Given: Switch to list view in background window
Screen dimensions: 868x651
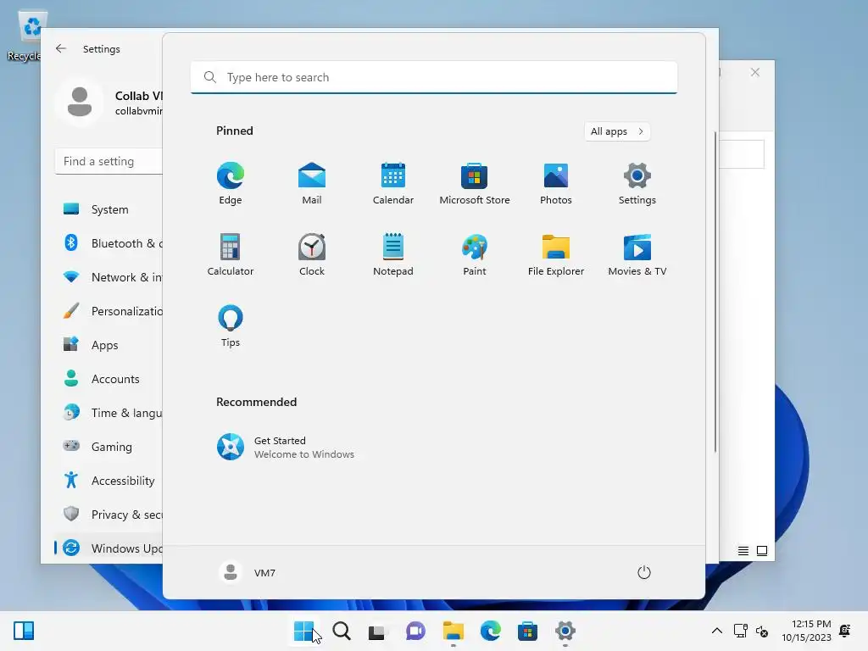Looking at the screenshot, I should pos(743,551).
